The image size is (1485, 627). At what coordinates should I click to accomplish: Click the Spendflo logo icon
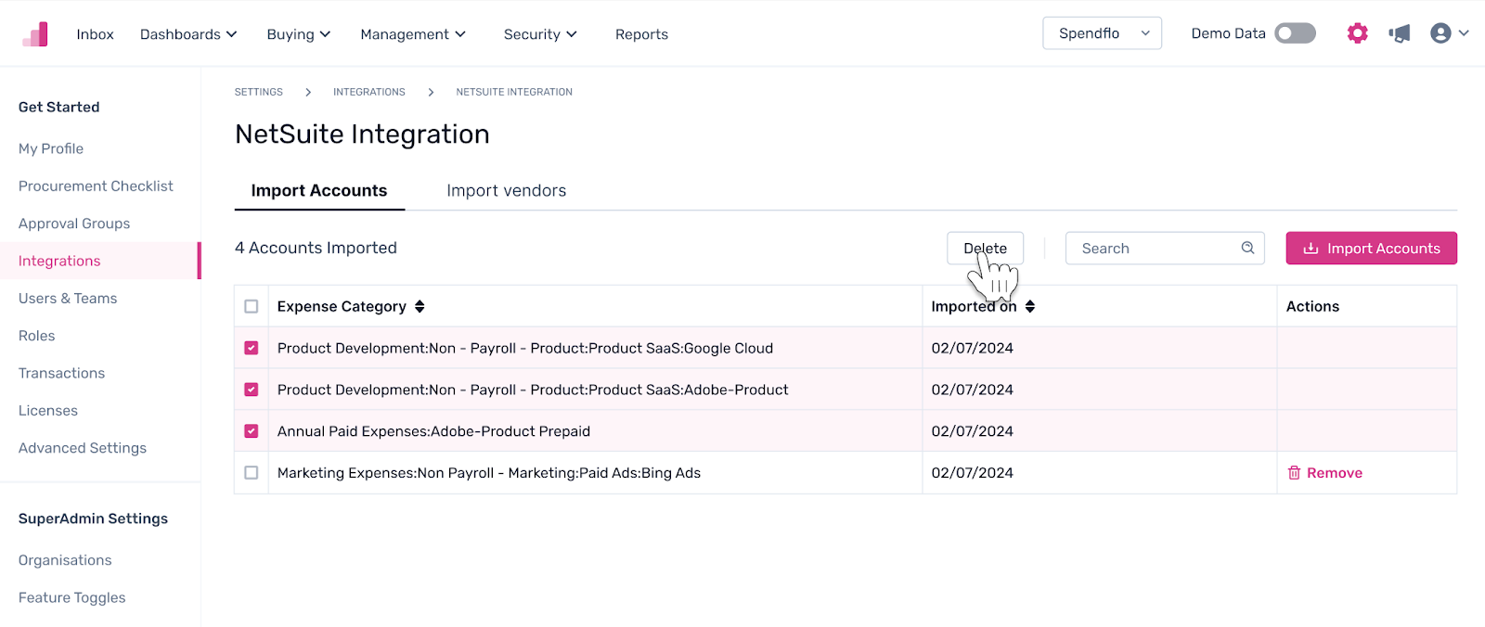35,34
